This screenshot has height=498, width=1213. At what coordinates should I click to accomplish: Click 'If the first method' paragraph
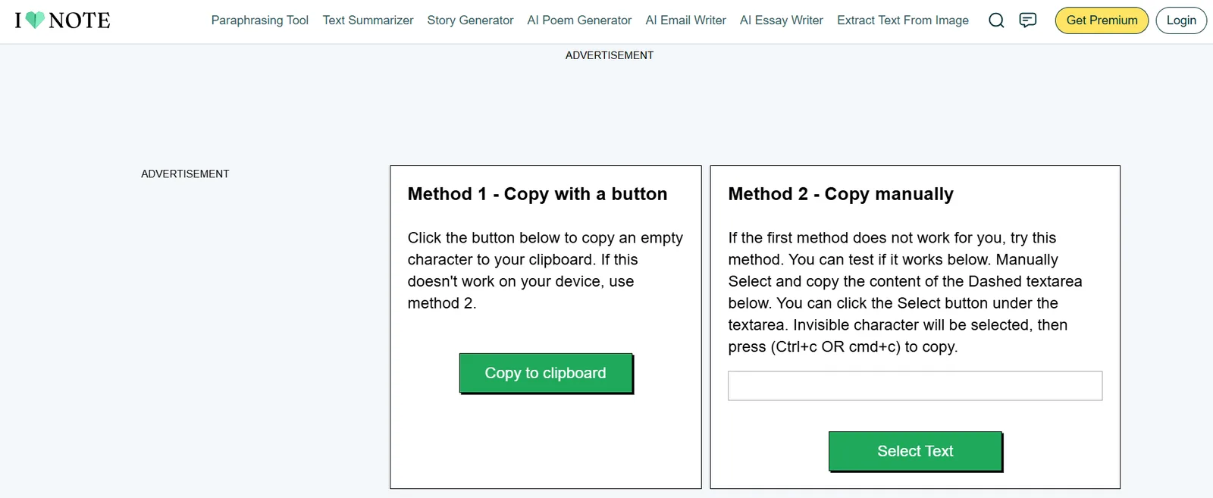point(906,292)
